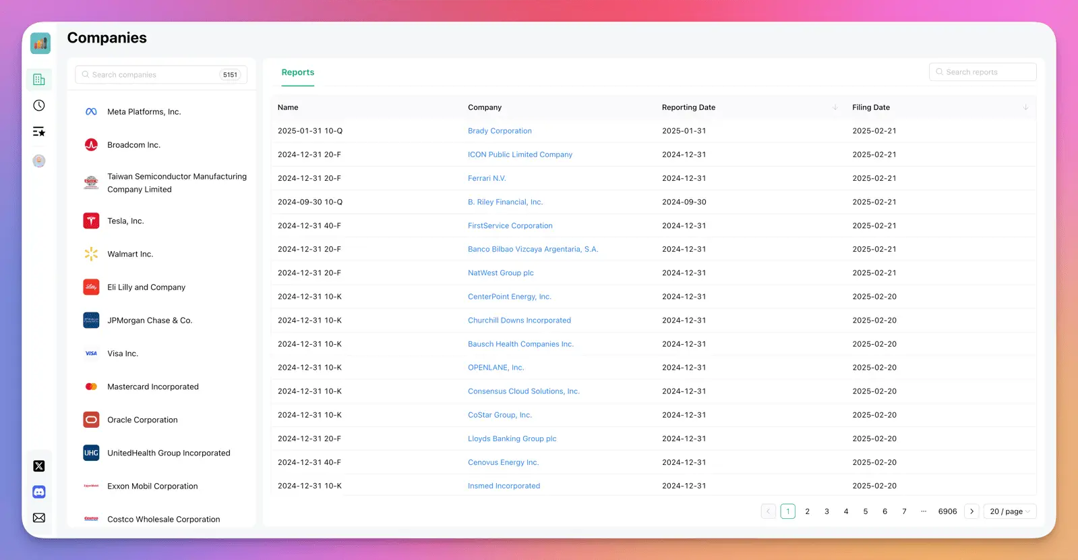Click the pagination ellipsis jump control

924,511
